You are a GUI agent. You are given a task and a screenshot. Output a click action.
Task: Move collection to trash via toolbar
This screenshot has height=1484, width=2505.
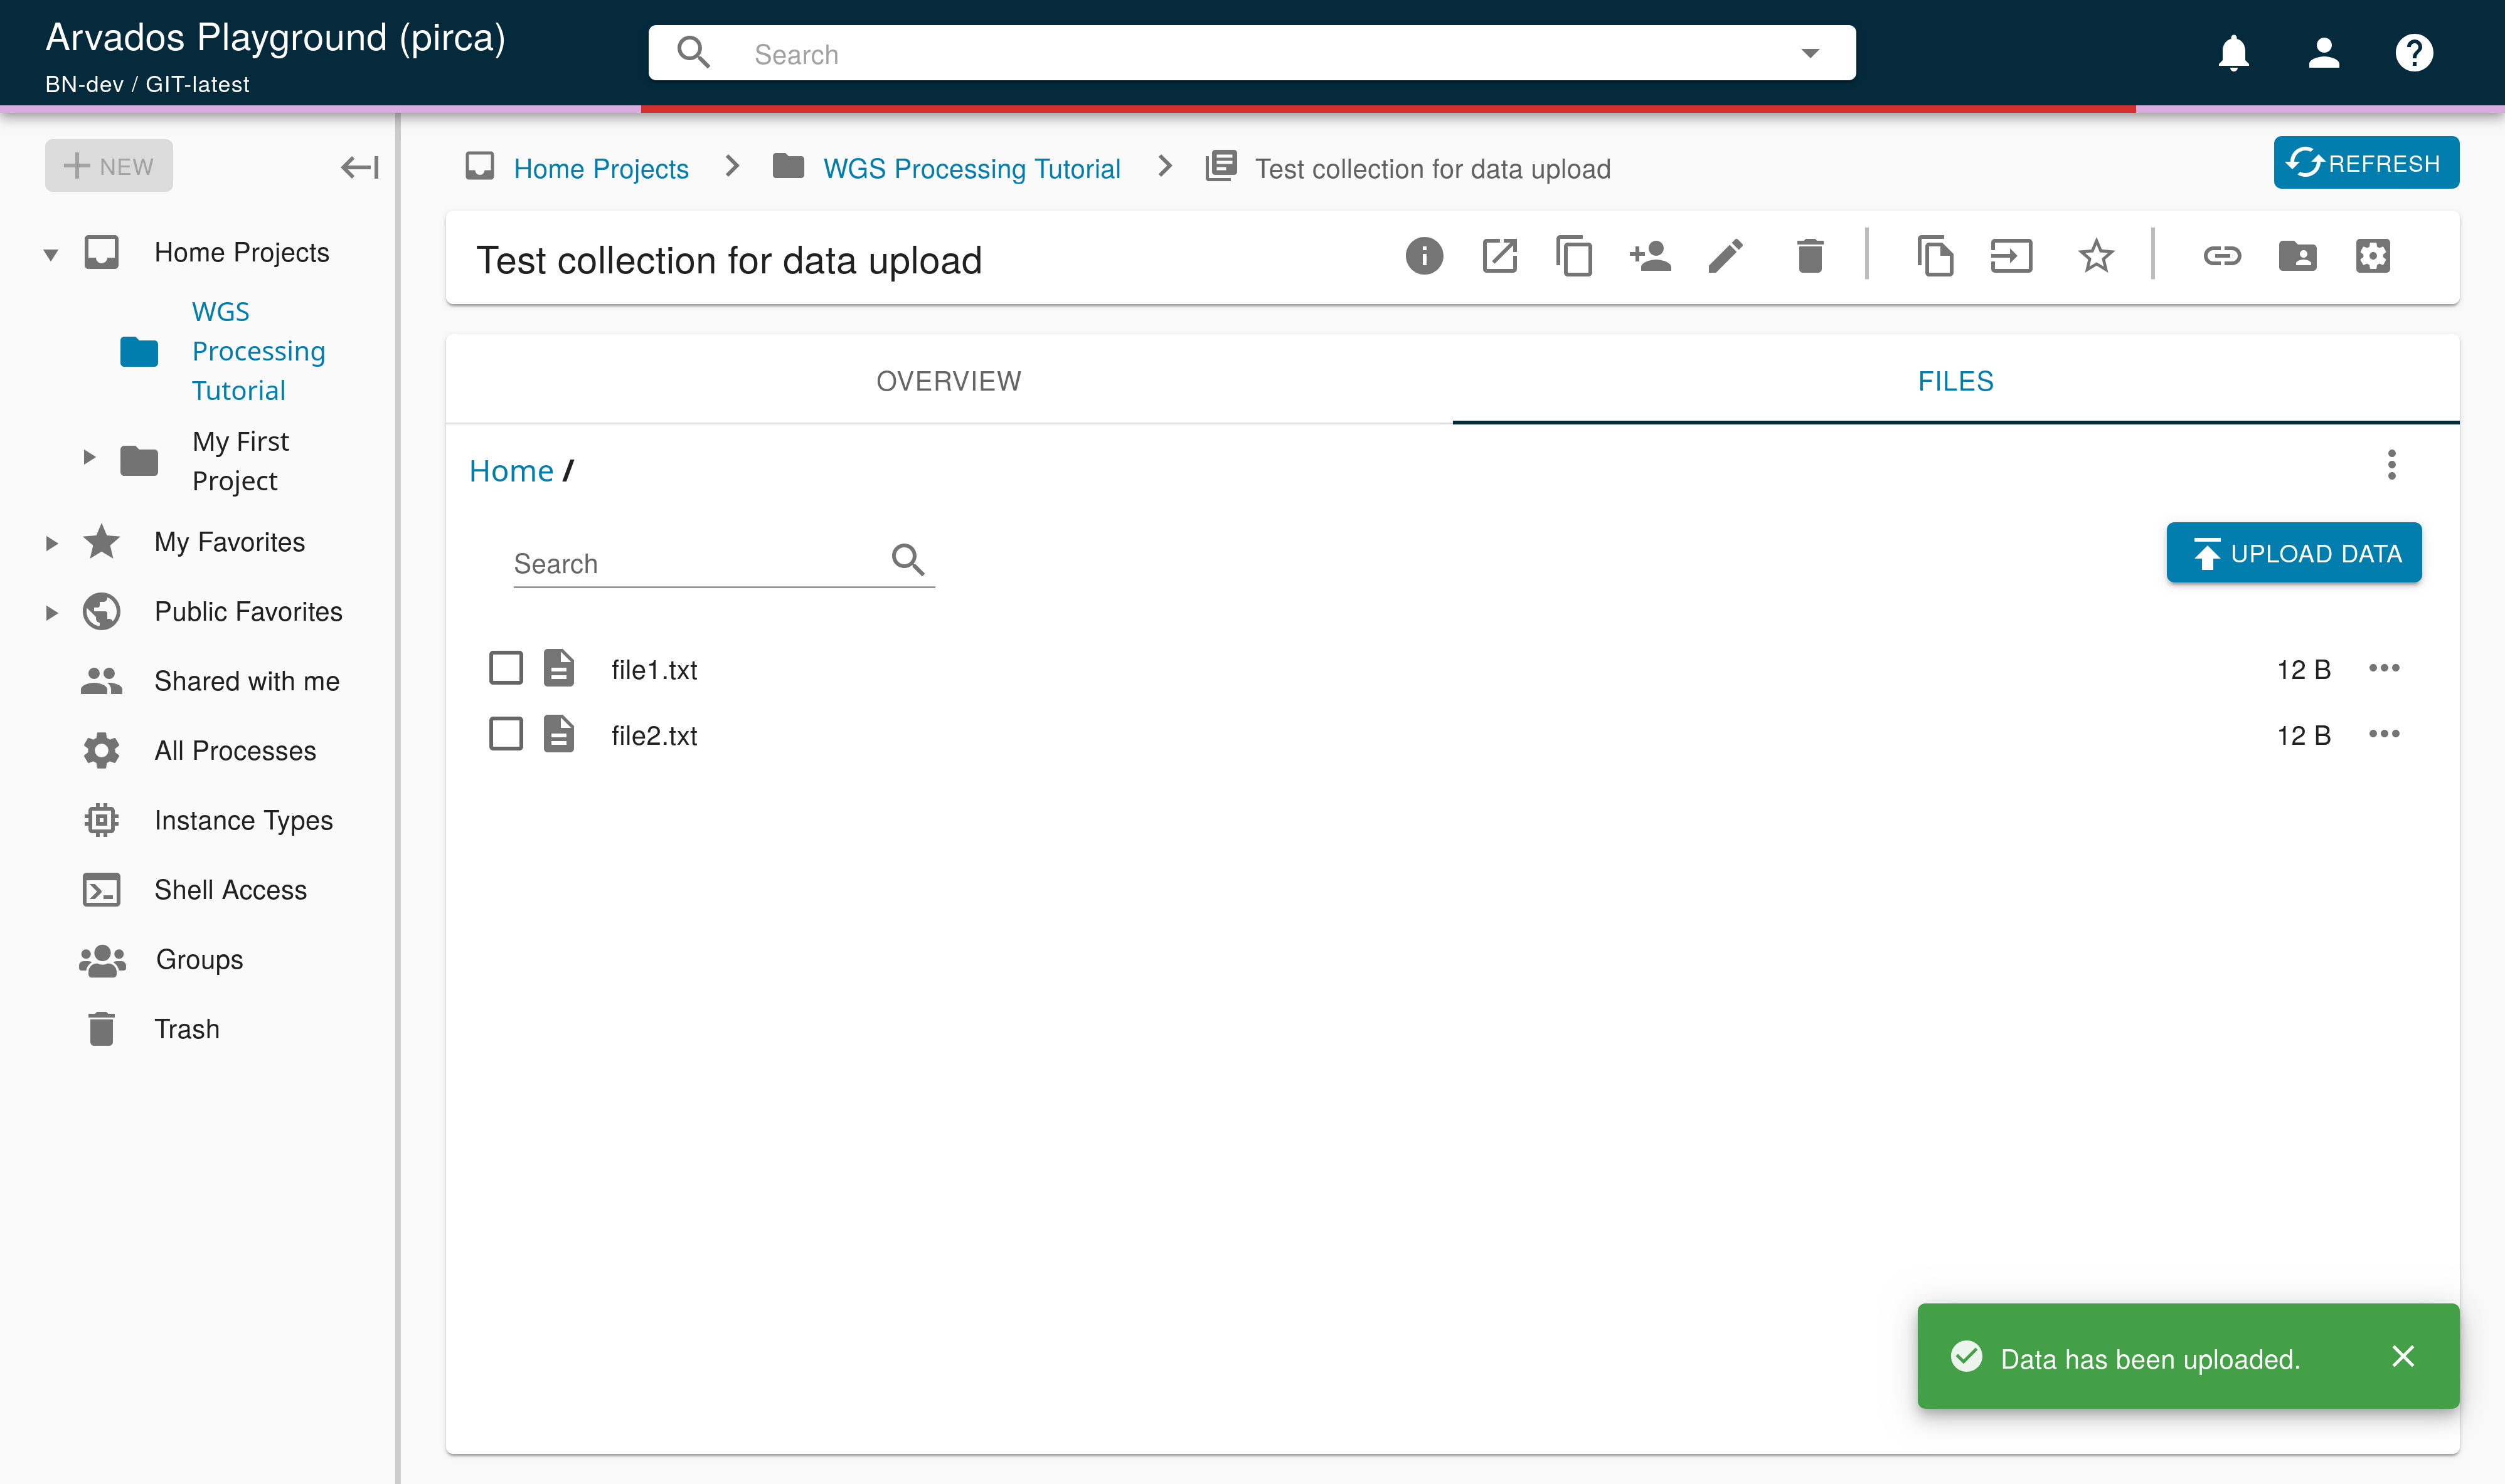(x=1810, y=256)
